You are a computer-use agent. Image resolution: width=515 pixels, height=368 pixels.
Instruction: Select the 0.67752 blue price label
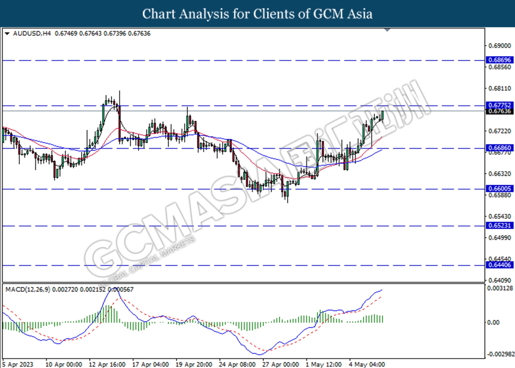[499, 105]
